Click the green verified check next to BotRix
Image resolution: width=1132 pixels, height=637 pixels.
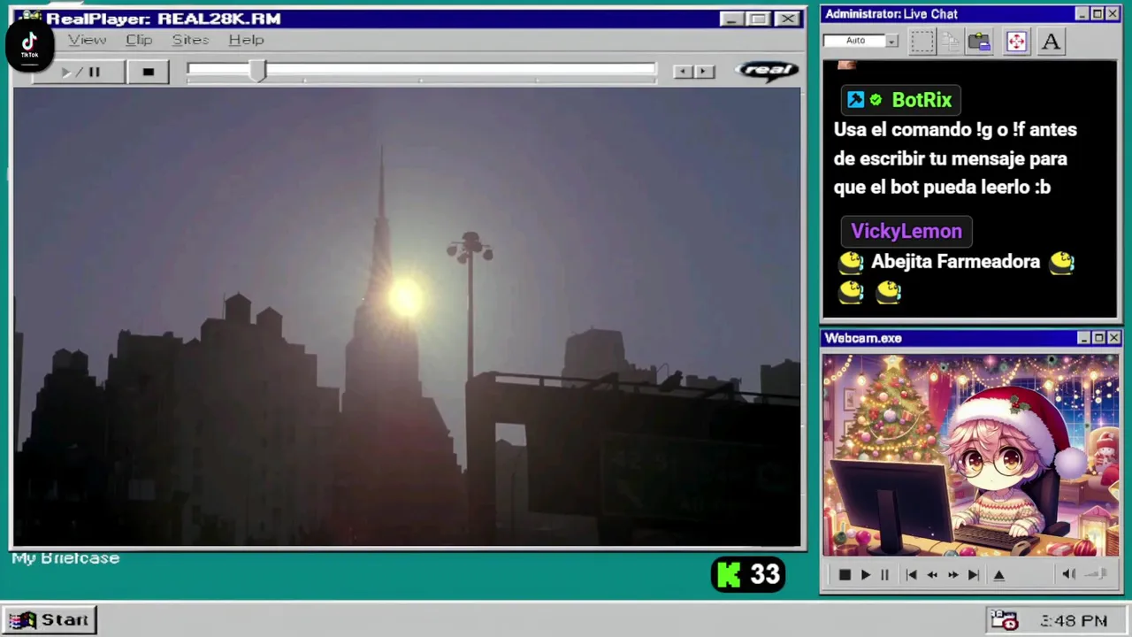876,100
